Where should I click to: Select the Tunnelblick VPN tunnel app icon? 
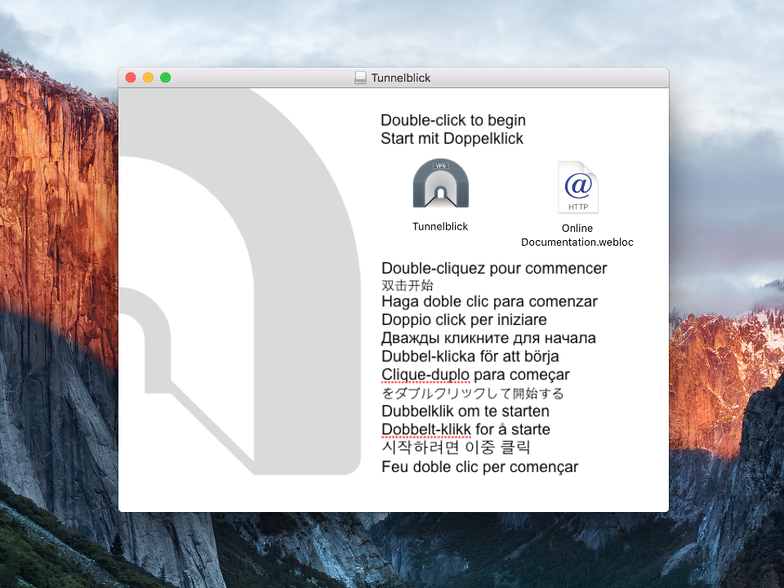(x=441, y=184)
